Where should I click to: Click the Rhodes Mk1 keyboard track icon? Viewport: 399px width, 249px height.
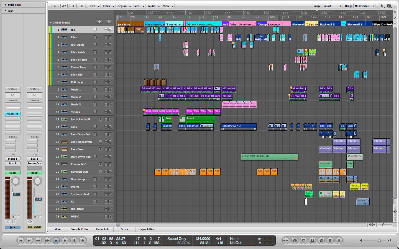(64, 164)
